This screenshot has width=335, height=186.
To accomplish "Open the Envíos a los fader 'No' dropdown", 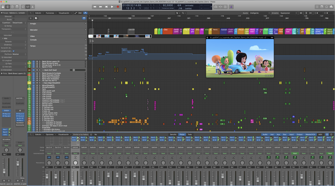I will 101,135.
